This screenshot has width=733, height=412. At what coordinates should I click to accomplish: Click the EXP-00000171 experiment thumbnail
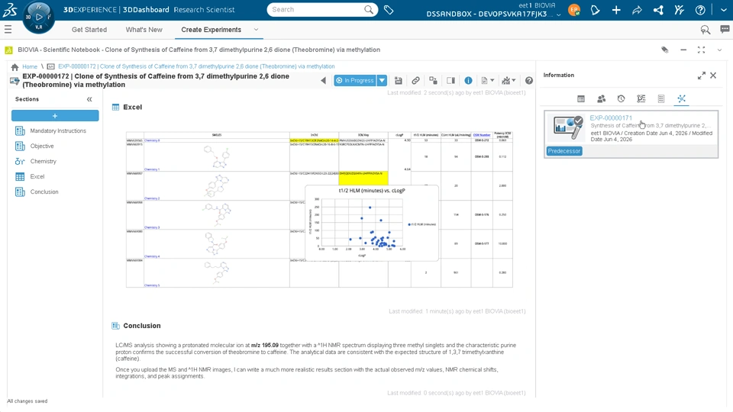point(568,128)
